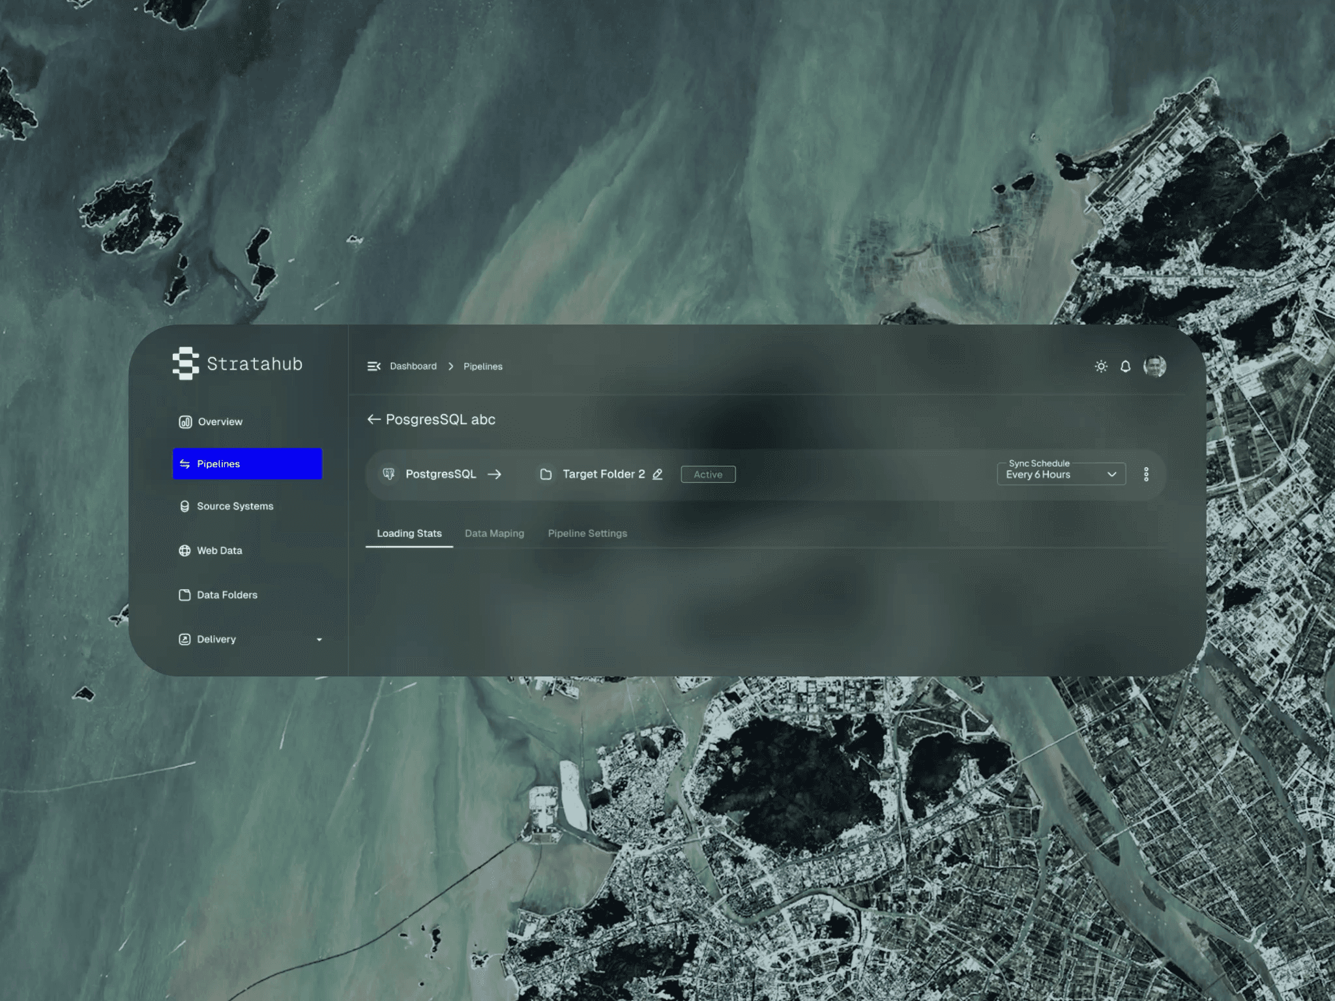Open Source Systems section
Viewport: 1335px width, 1001px height.
[235, 506]
